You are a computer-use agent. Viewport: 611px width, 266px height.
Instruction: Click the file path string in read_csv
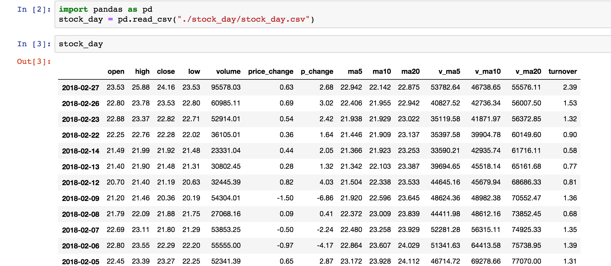(243, 19)
